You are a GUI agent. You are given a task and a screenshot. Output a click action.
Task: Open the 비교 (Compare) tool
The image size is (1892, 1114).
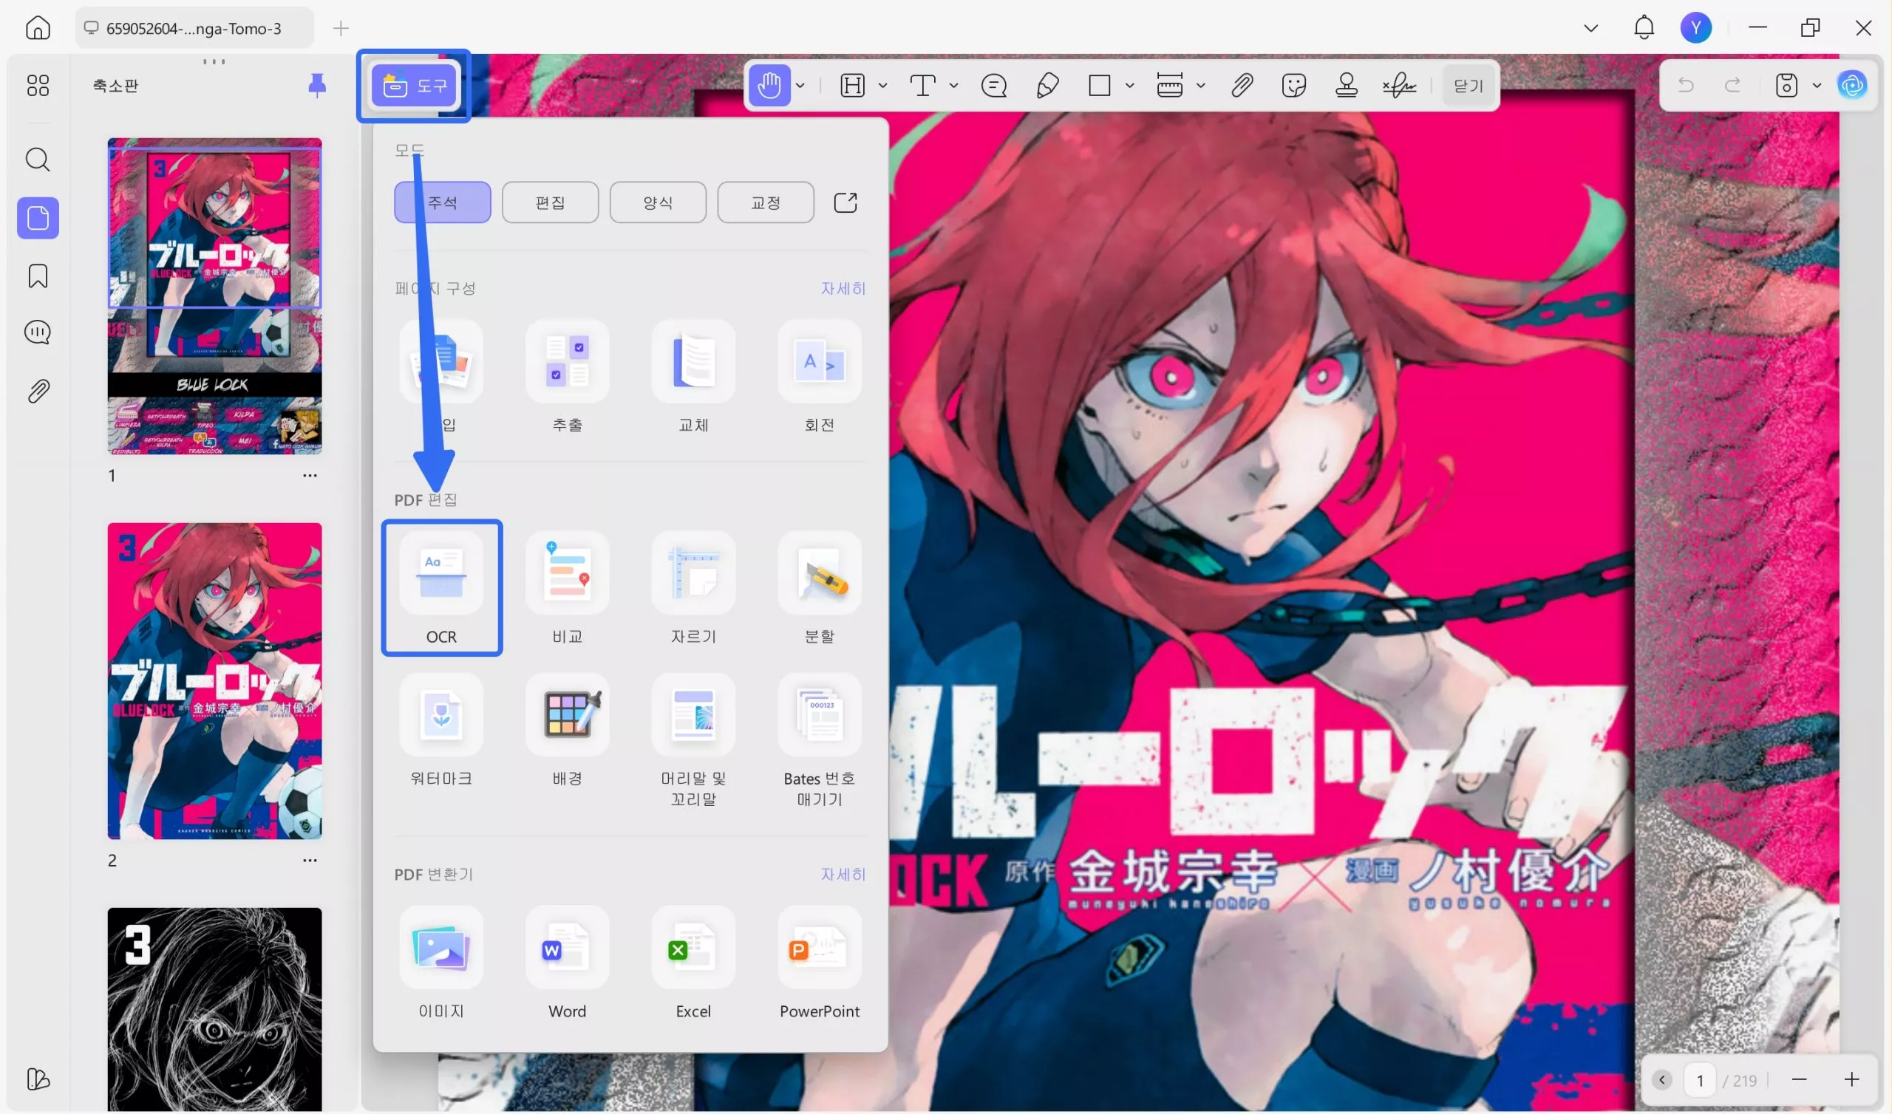pyautogui.click(x=567, y=590)
